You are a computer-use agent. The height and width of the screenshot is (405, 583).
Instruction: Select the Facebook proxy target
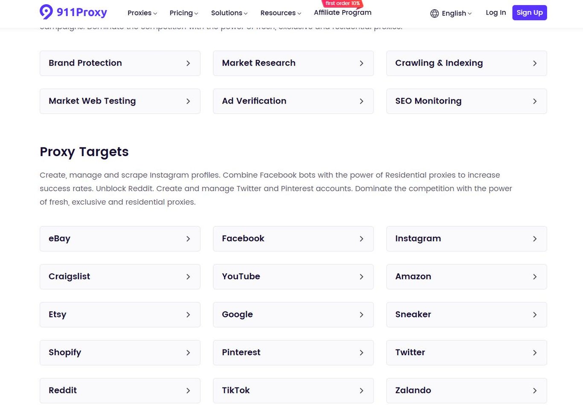coord(293,239)
